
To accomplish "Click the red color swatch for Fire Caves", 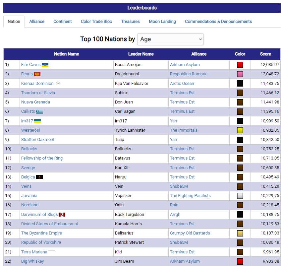I will click(x=240, y=65).
